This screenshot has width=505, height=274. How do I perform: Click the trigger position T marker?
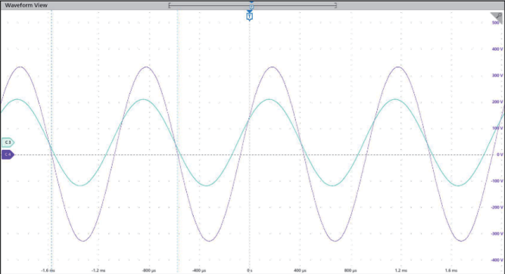[x=250, y=16]
